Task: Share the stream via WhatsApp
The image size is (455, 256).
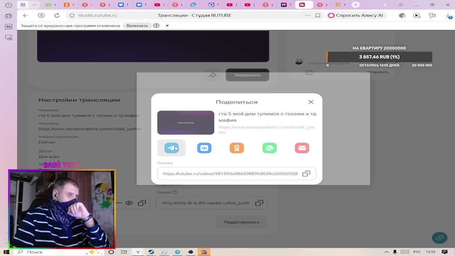Action: (x=269, y=148)
